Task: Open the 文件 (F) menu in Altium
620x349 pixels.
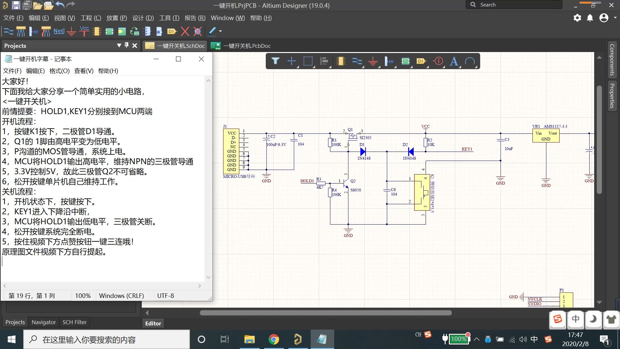Action: point(13,18)
